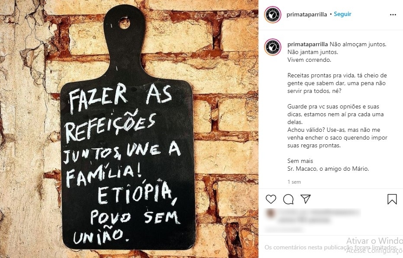The image size is (403, 258).
Task: Like the post with the heart icon
Action: pyautogui.click(x=271, y=199)
